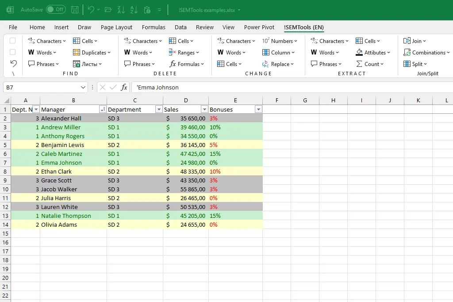The height and width of the screenshot is (302, 453).
Task: Click the Insert Function fx button
Action: pyautogui.click(x=124, y=87)
